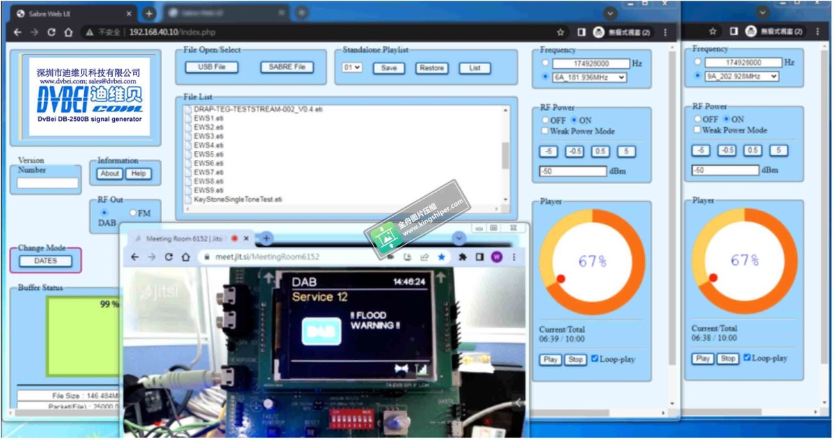Open Chrome menu in Sabre Web UI window

(665, 32)
